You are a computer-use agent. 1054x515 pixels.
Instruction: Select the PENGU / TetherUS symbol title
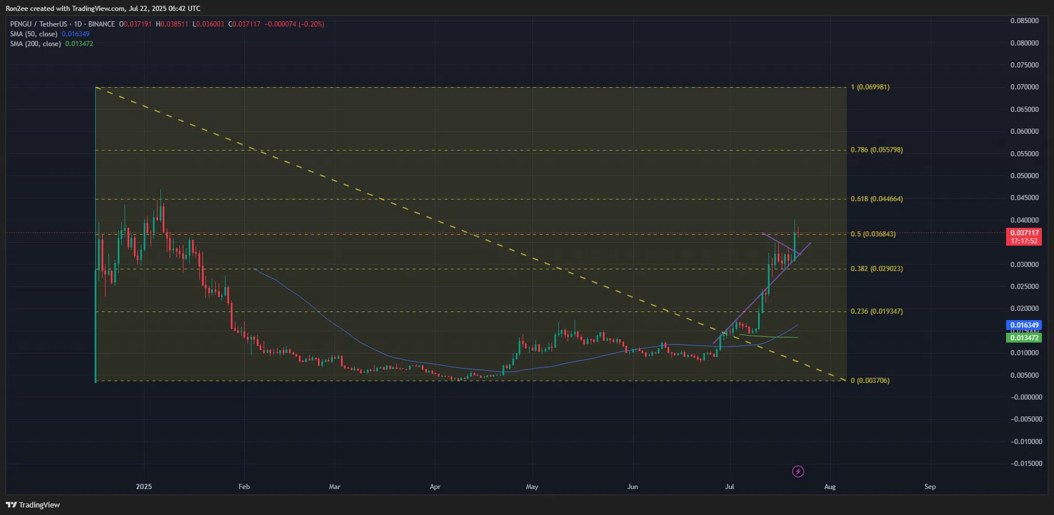tap(62, 24)
